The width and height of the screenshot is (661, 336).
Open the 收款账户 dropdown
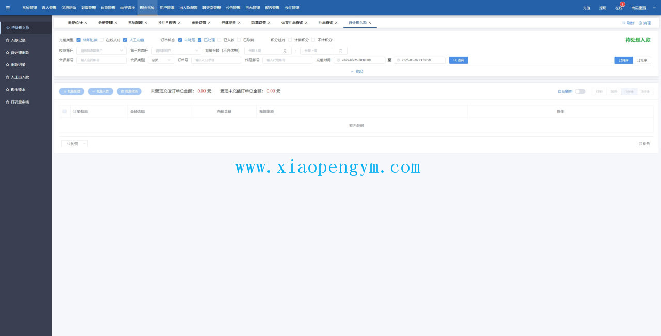(101, 51)
